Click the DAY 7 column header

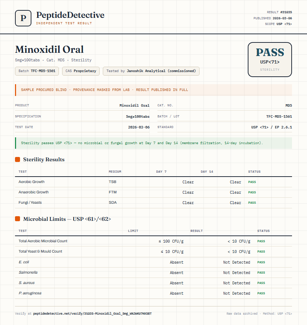(161, 172)
